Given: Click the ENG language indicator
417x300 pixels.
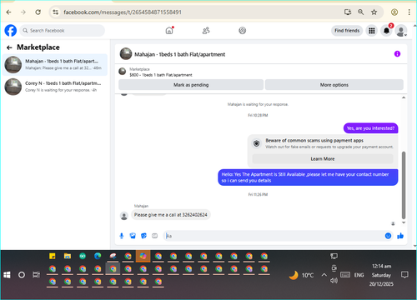Looking at the screenshot, I should [359, 275].
